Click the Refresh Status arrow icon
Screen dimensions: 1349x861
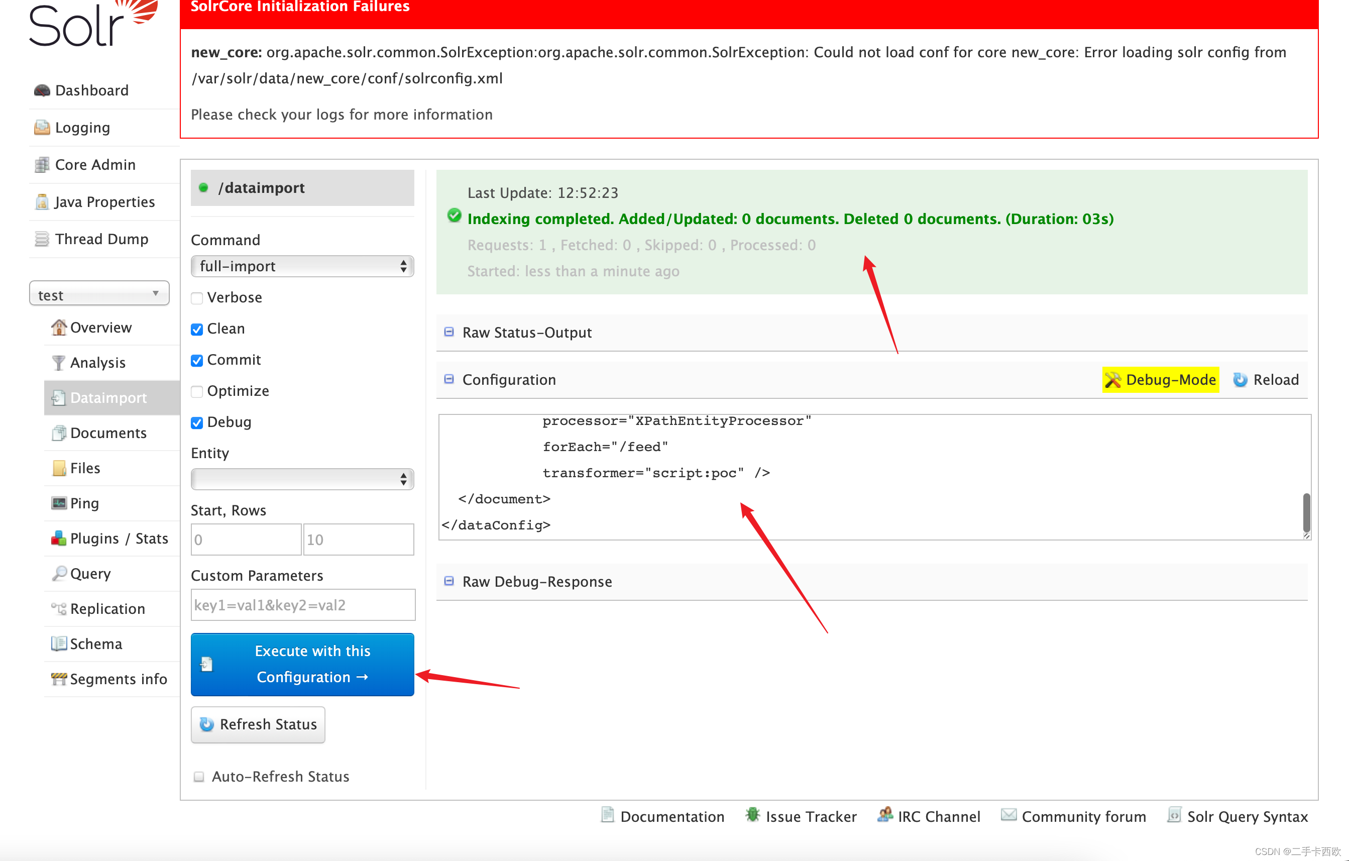point(207,724)
